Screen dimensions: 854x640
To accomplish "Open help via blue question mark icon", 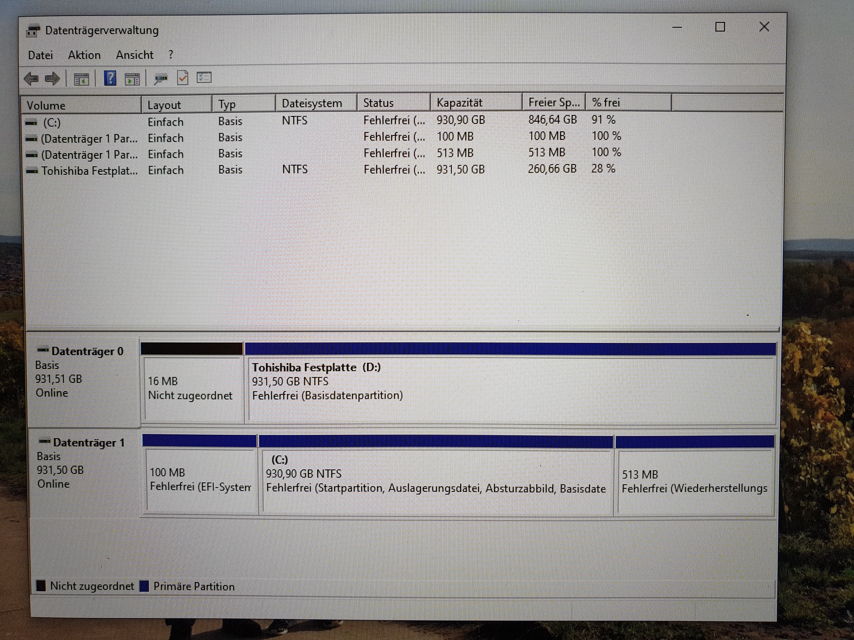I will pos(110,78).
